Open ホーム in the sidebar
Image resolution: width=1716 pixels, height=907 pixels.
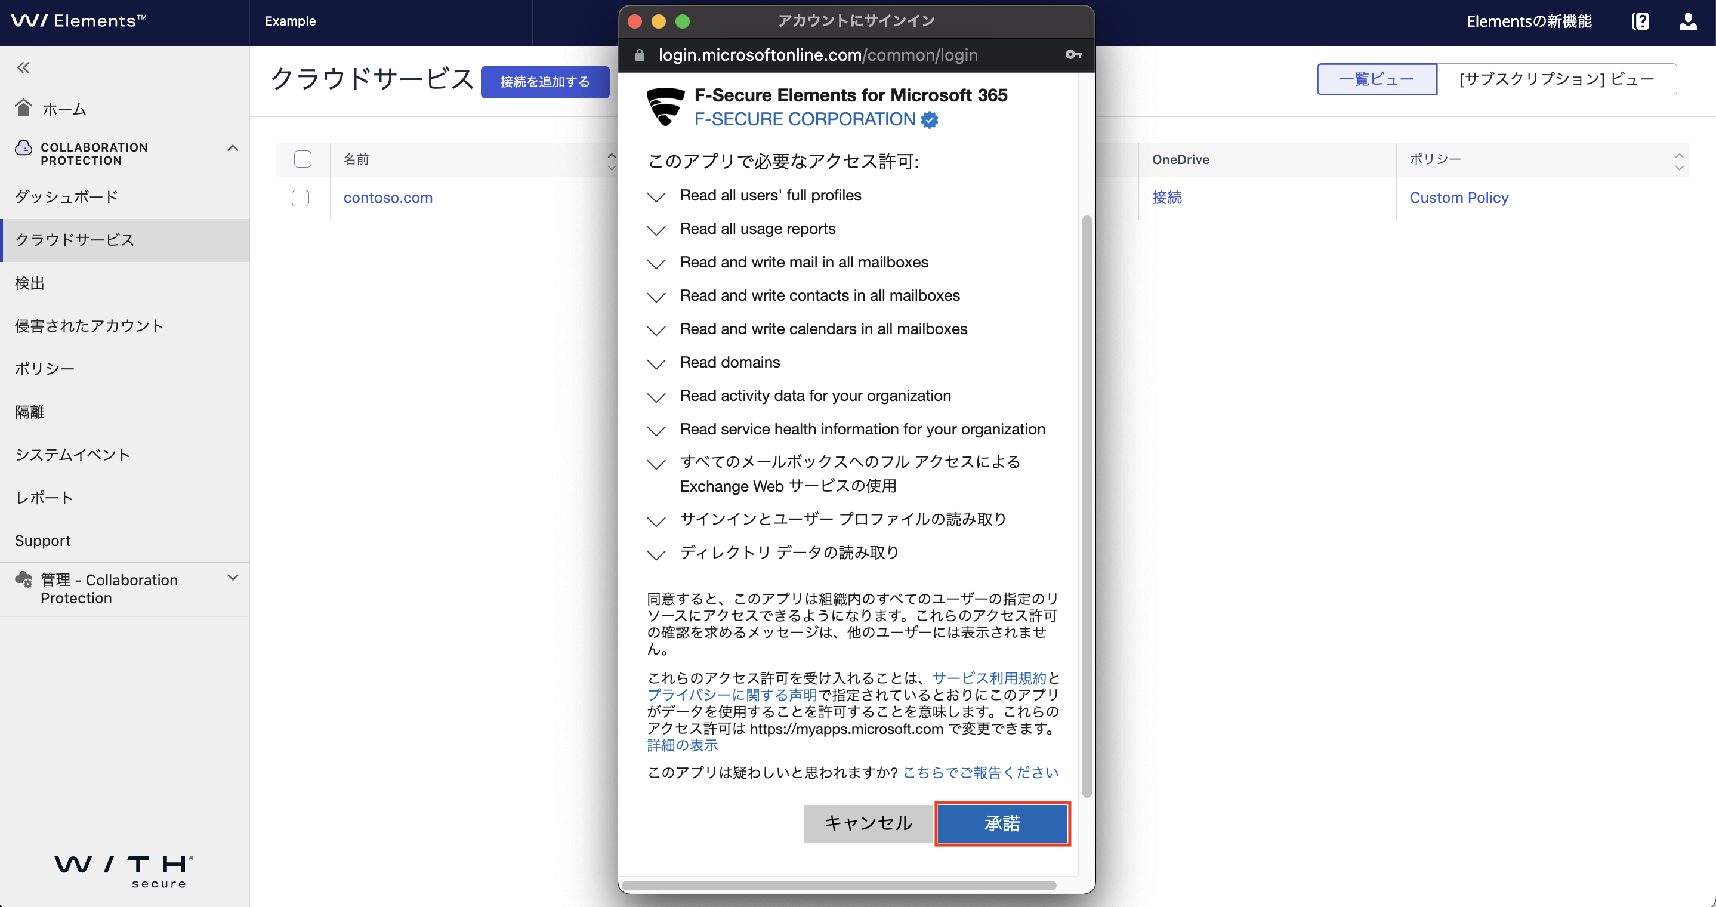point(64,109)
